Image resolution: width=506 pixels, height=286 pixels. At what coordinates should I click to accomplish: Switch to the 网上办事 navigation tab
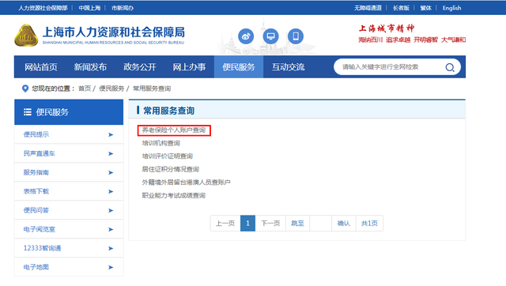(x=189, y=67)
